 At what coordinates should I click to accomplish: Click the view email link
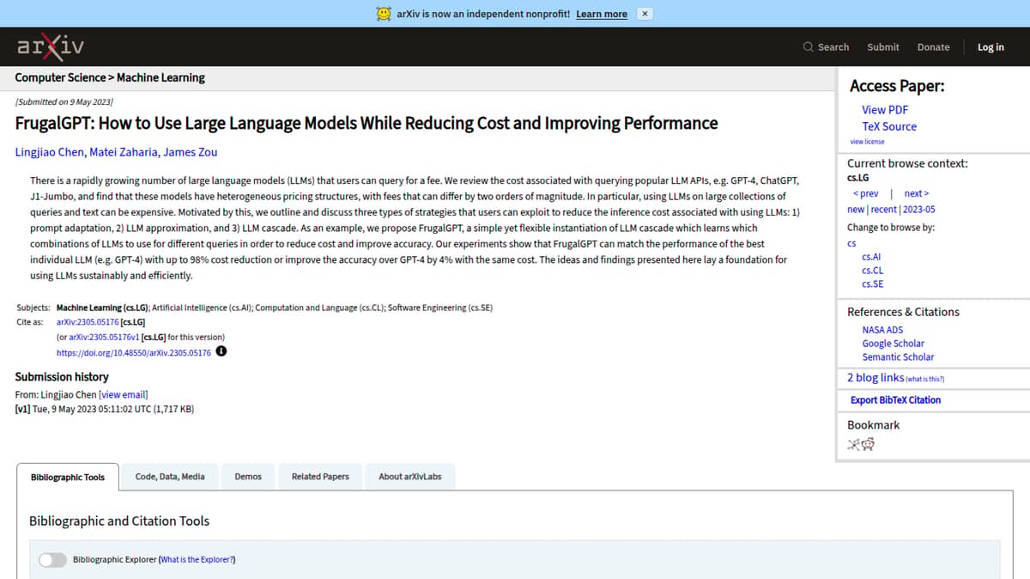124,395
